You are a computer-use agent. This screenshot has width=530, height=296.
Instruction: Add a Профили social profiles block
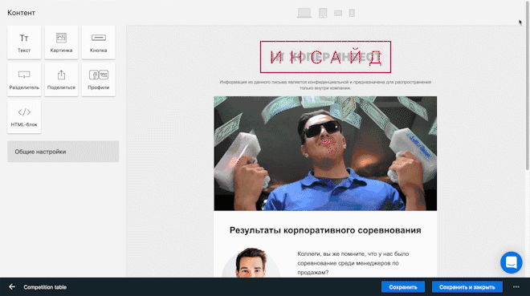[98, 79]
